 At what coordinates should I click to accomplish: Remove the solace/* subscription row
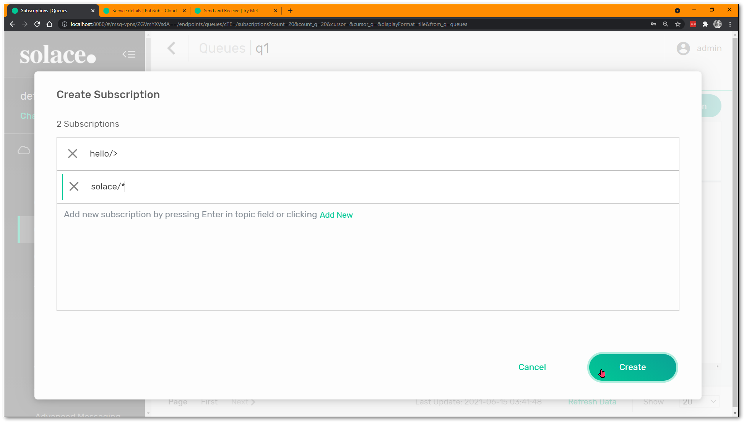pyautogui.click(x=74, y=186)
